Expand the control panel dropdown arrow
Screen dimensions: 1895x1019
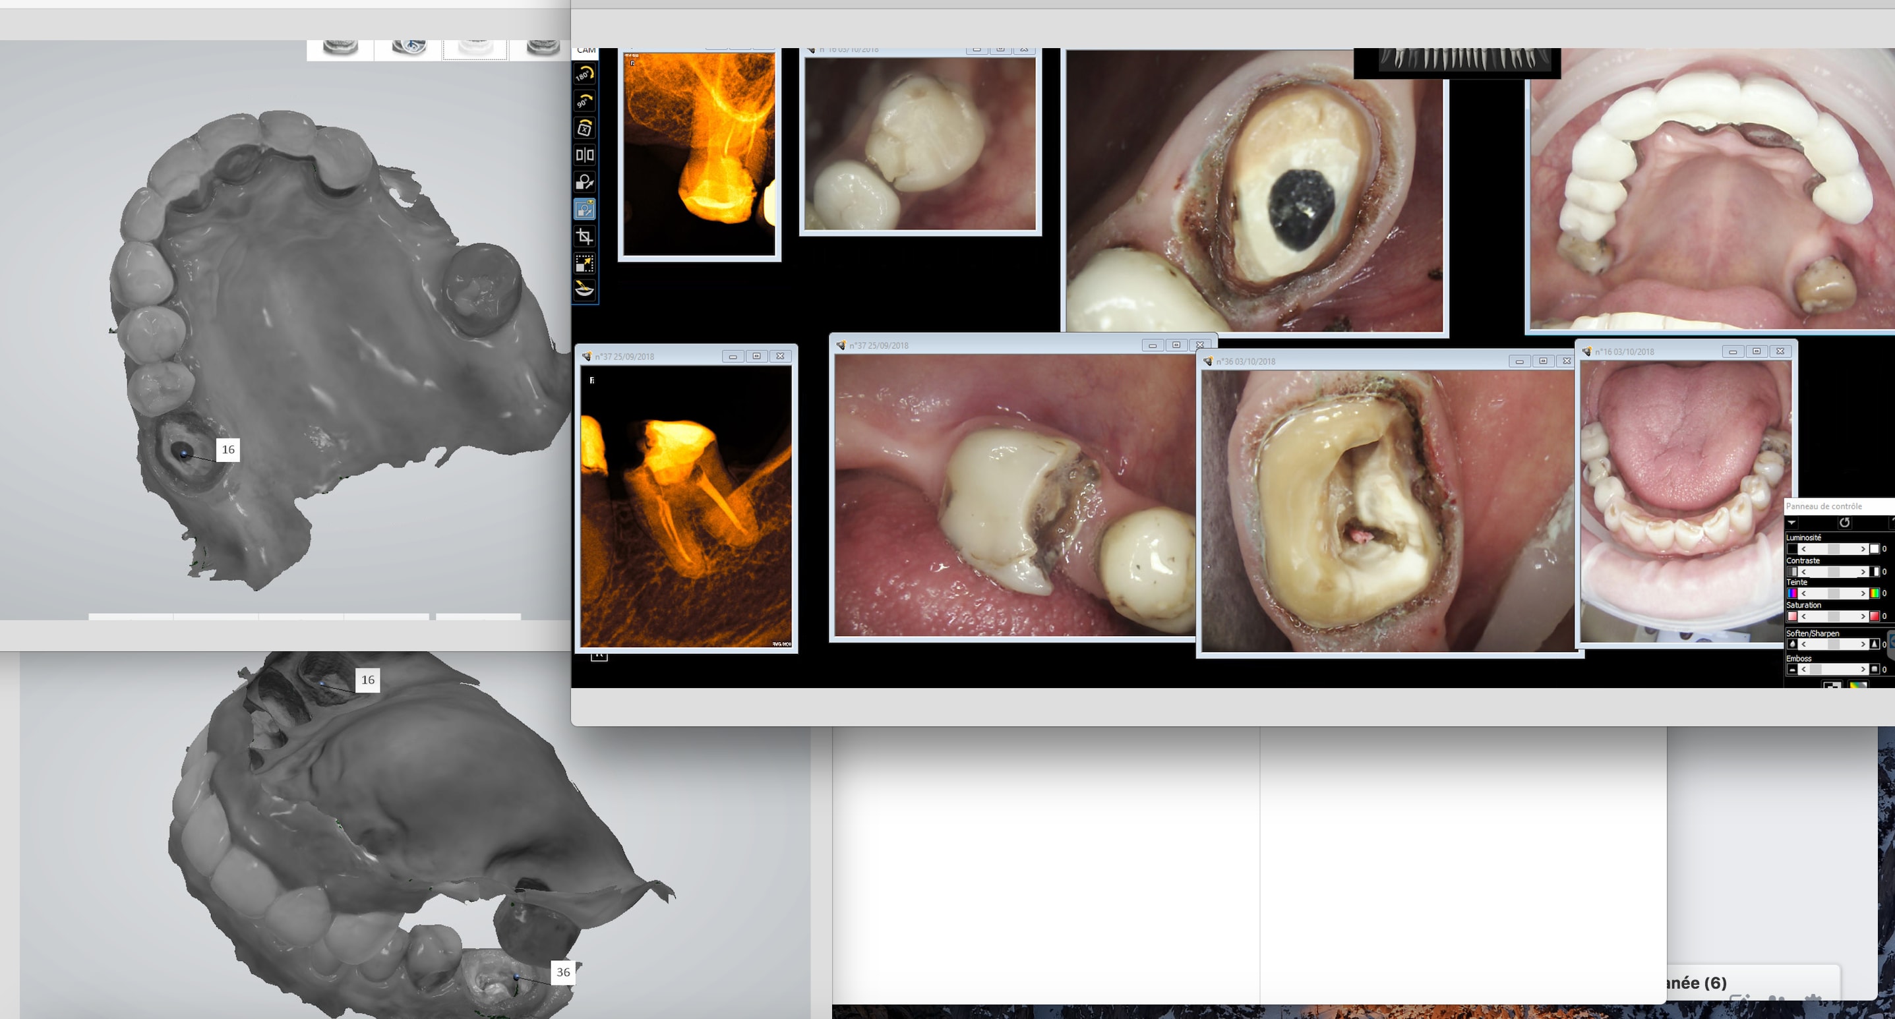(x=1792, y=523)
